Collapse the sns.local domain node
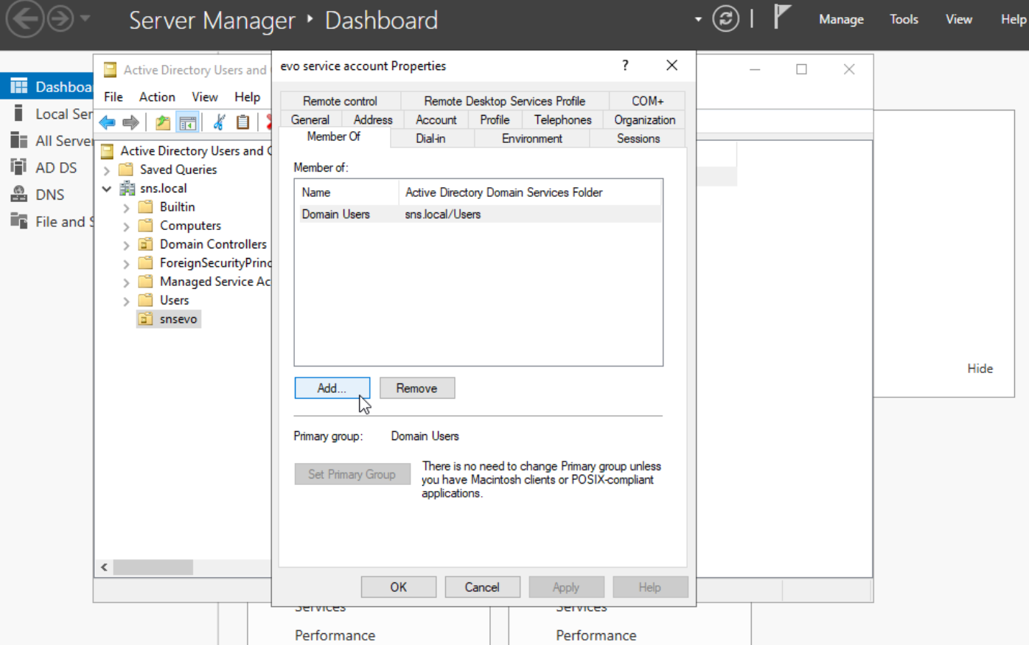 pyautogui.click(x=107, y=189)
